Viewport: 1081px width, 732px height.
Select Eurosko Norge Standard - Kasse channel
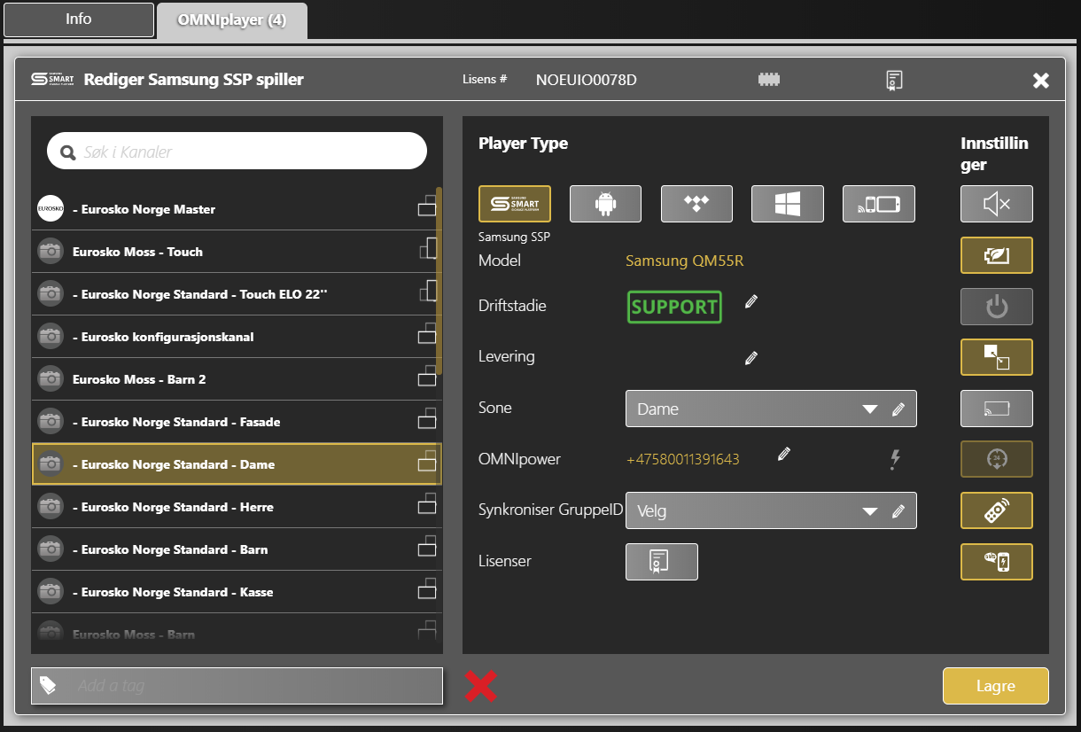[x=237, y=592]
